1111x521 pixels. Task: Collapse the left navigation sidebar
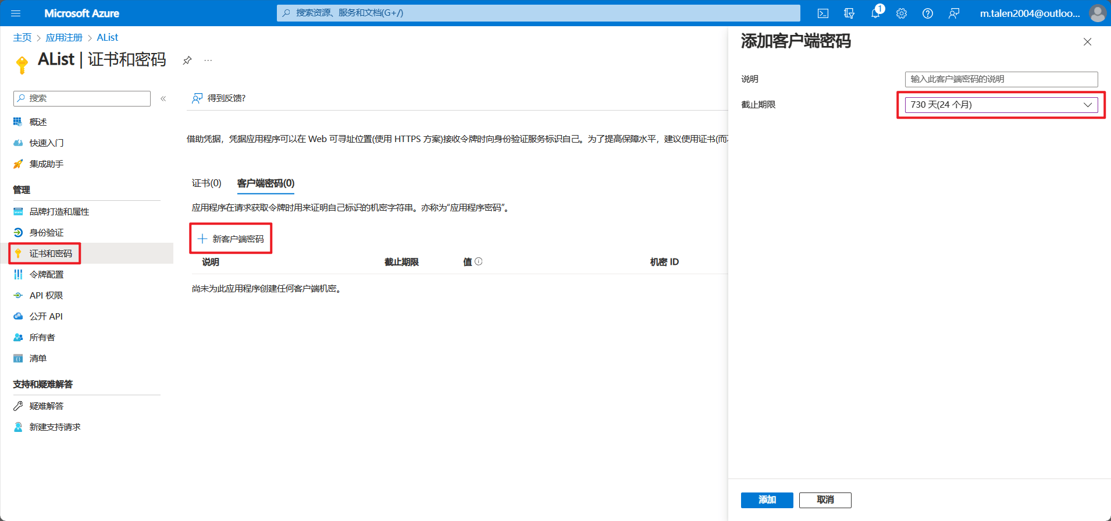point(163,98)
